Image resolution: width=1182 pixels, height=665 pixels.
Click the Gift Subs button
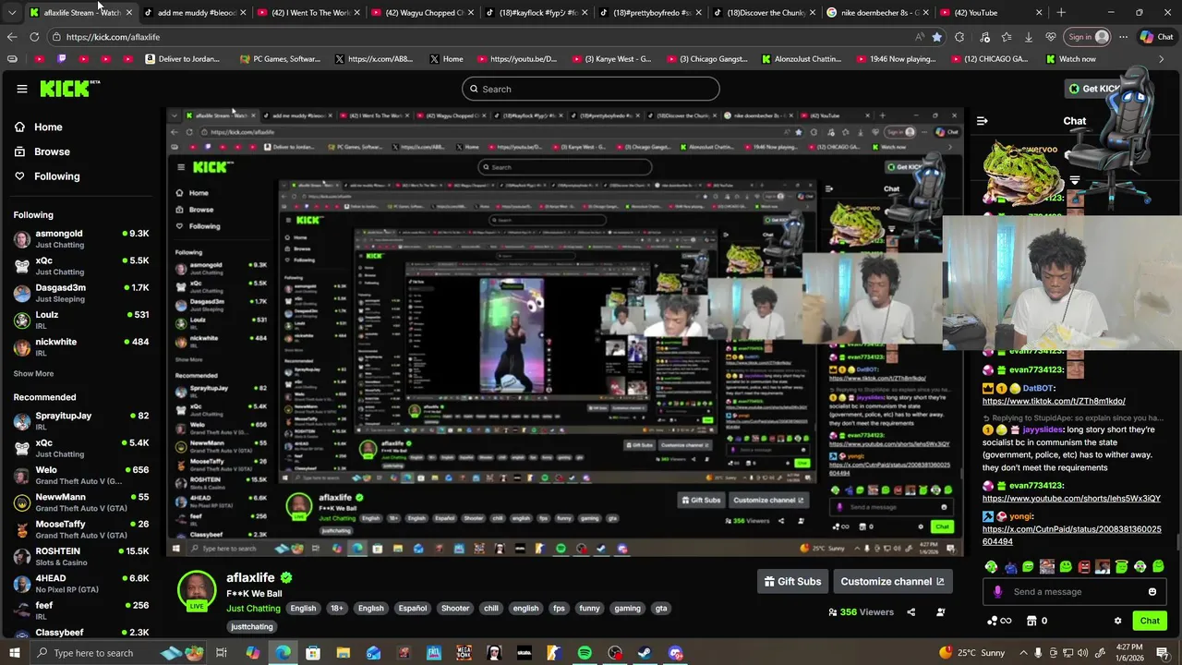pos(792,581)
